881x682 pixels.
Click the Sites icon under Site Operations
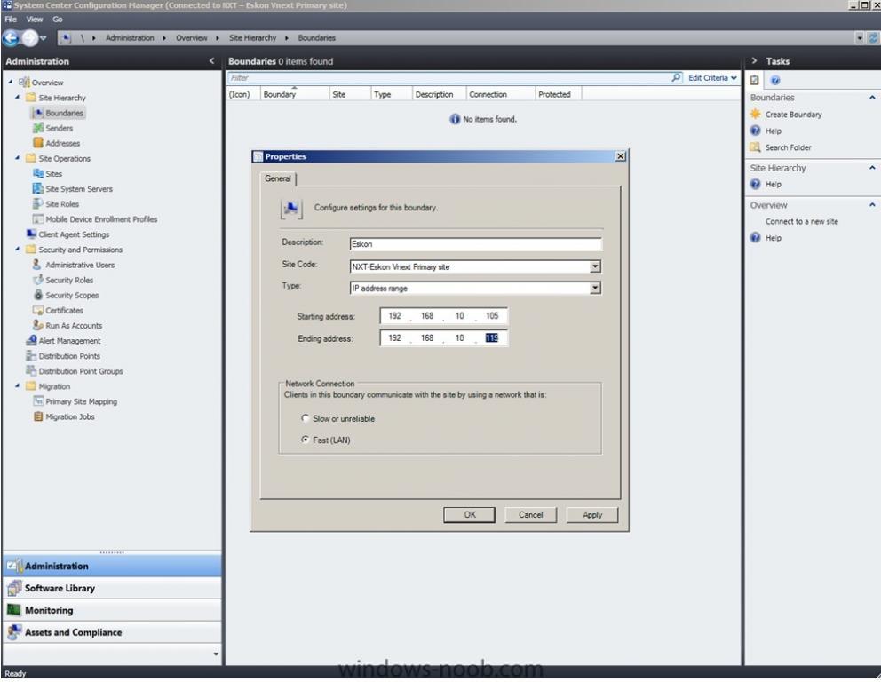[x=38, y=173]
